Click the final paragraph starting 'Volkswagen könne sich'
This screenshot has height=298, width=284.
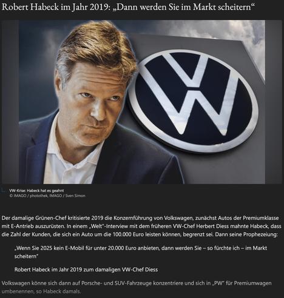[137, 287]
